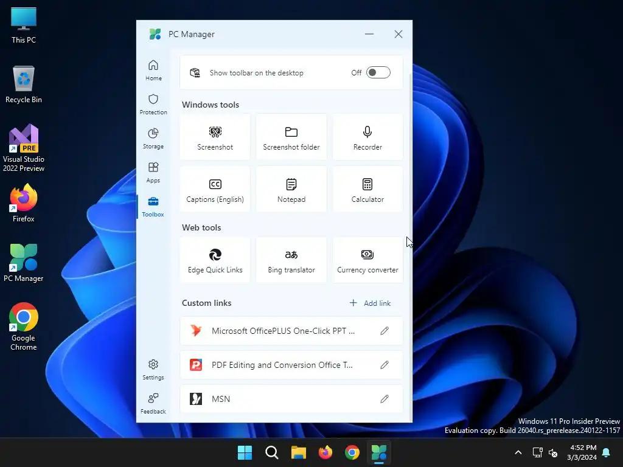
Task: Minimize the PC Manager window
Action: (x=369, y=34)
